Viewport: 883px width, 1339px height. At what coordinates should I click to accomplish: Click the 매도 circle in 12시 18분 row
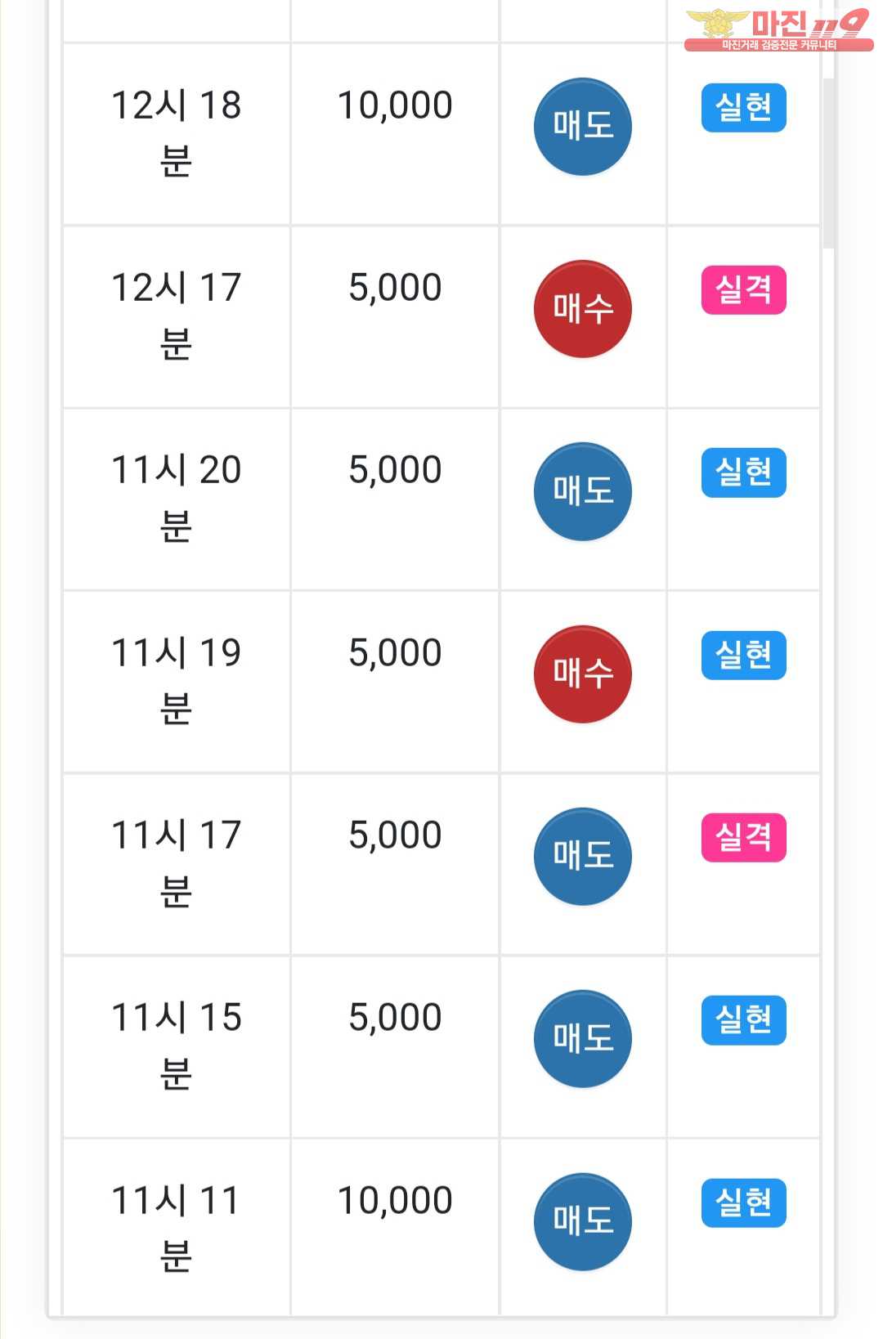[582, 127]
